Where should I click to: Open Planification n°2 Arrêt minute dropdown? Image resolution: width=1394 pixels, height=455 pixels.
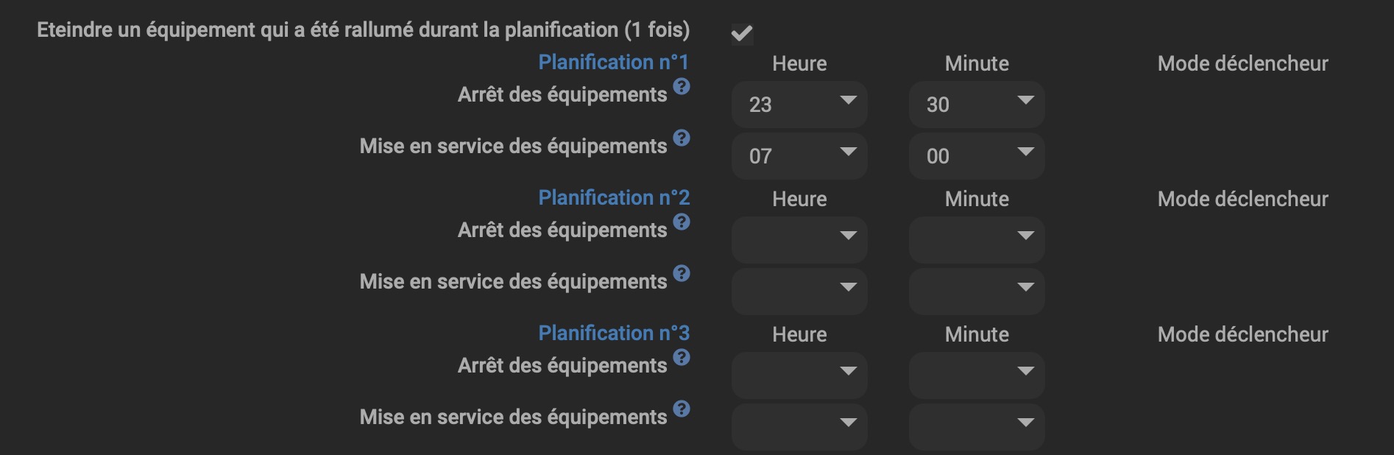977,239
